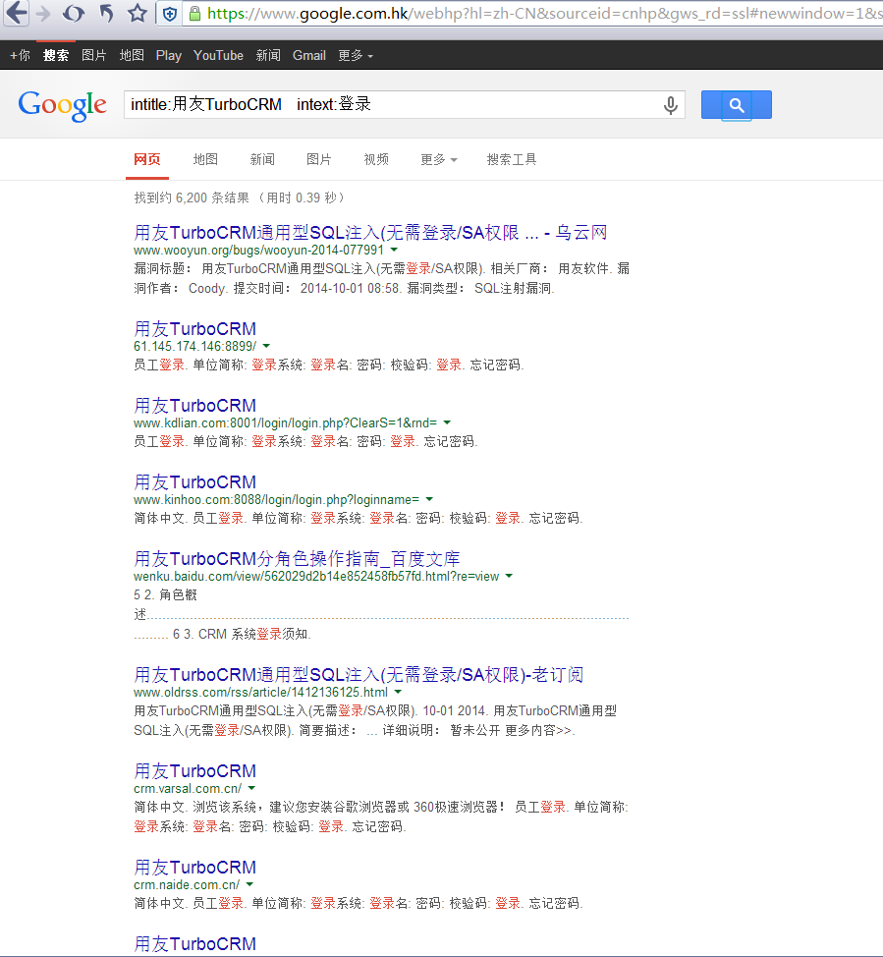Bookmark this page with the star icon
This screenshot has width=883, height=957.
pyautogui.click(x=138, y=14)
